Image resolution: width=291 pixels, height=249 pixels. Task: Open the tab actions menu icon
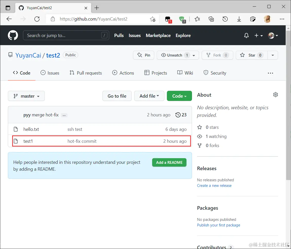tap(8, 8)
